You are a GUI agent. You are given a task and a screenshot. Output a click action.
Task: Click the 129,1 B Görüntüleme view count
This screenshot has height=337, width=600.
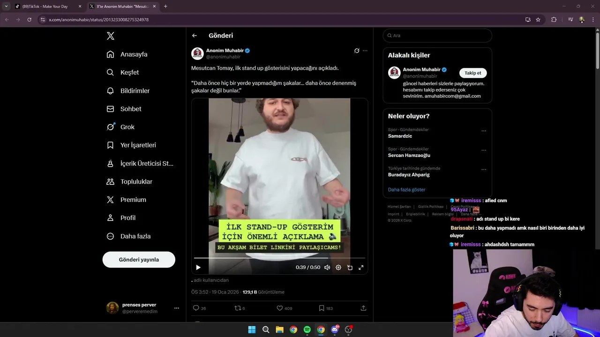coord(263,292)
